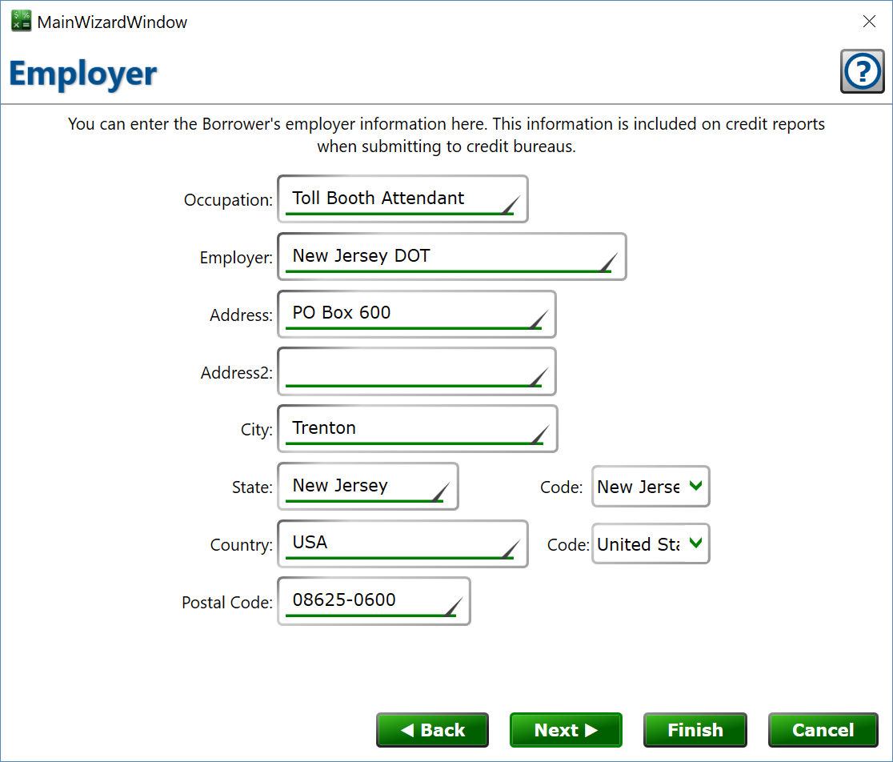Open the state Code dropdown showing New Jersey
893x762 pixels.
tap(651, 487)
